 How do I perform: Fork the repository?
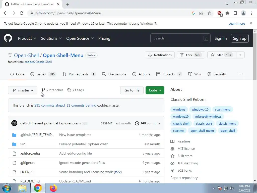click(191, 55)
